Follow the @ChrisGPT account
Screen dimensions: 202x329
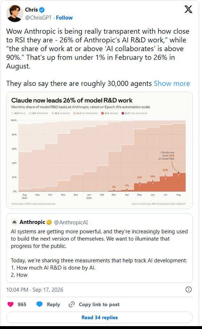pos(64,18)
